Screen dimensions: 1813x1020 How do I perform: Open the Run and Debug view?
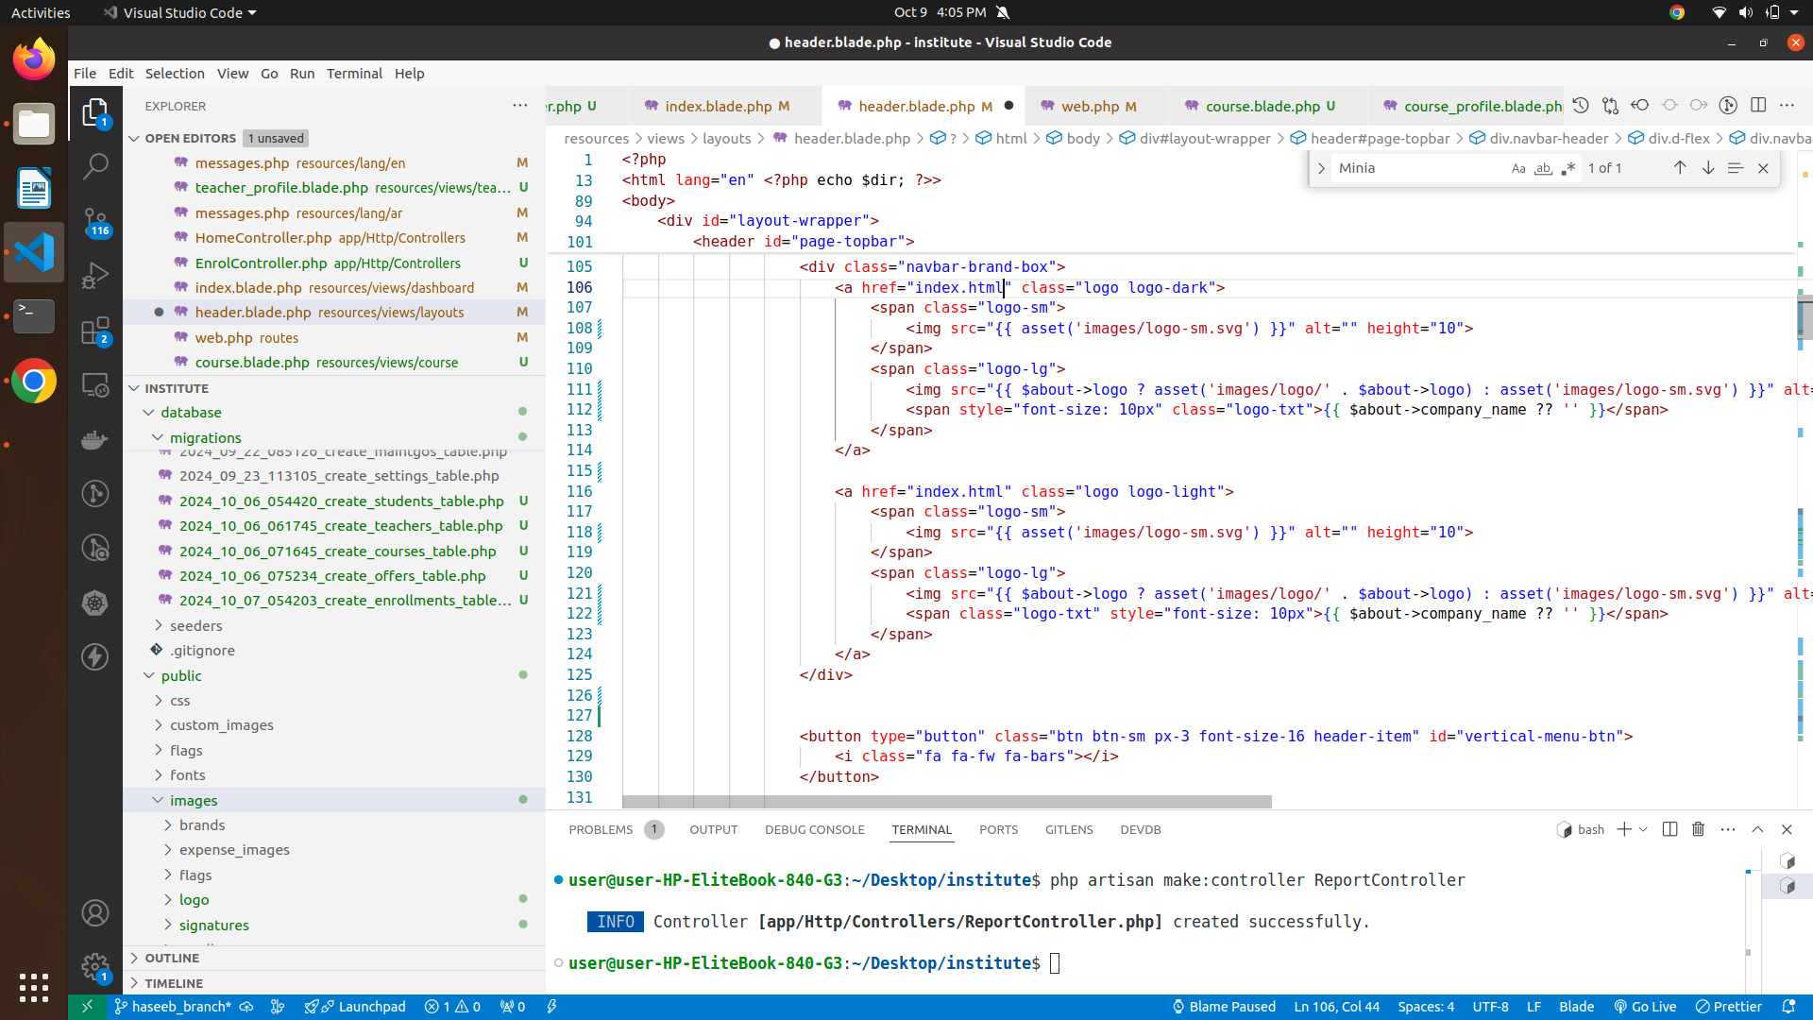point(95,276)
